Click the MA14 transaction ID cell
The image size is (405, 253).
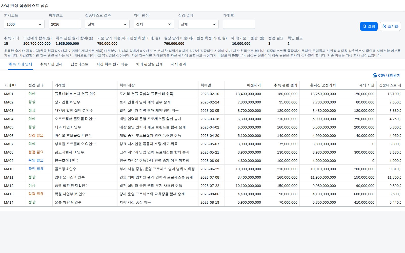[x=13, y=202]
